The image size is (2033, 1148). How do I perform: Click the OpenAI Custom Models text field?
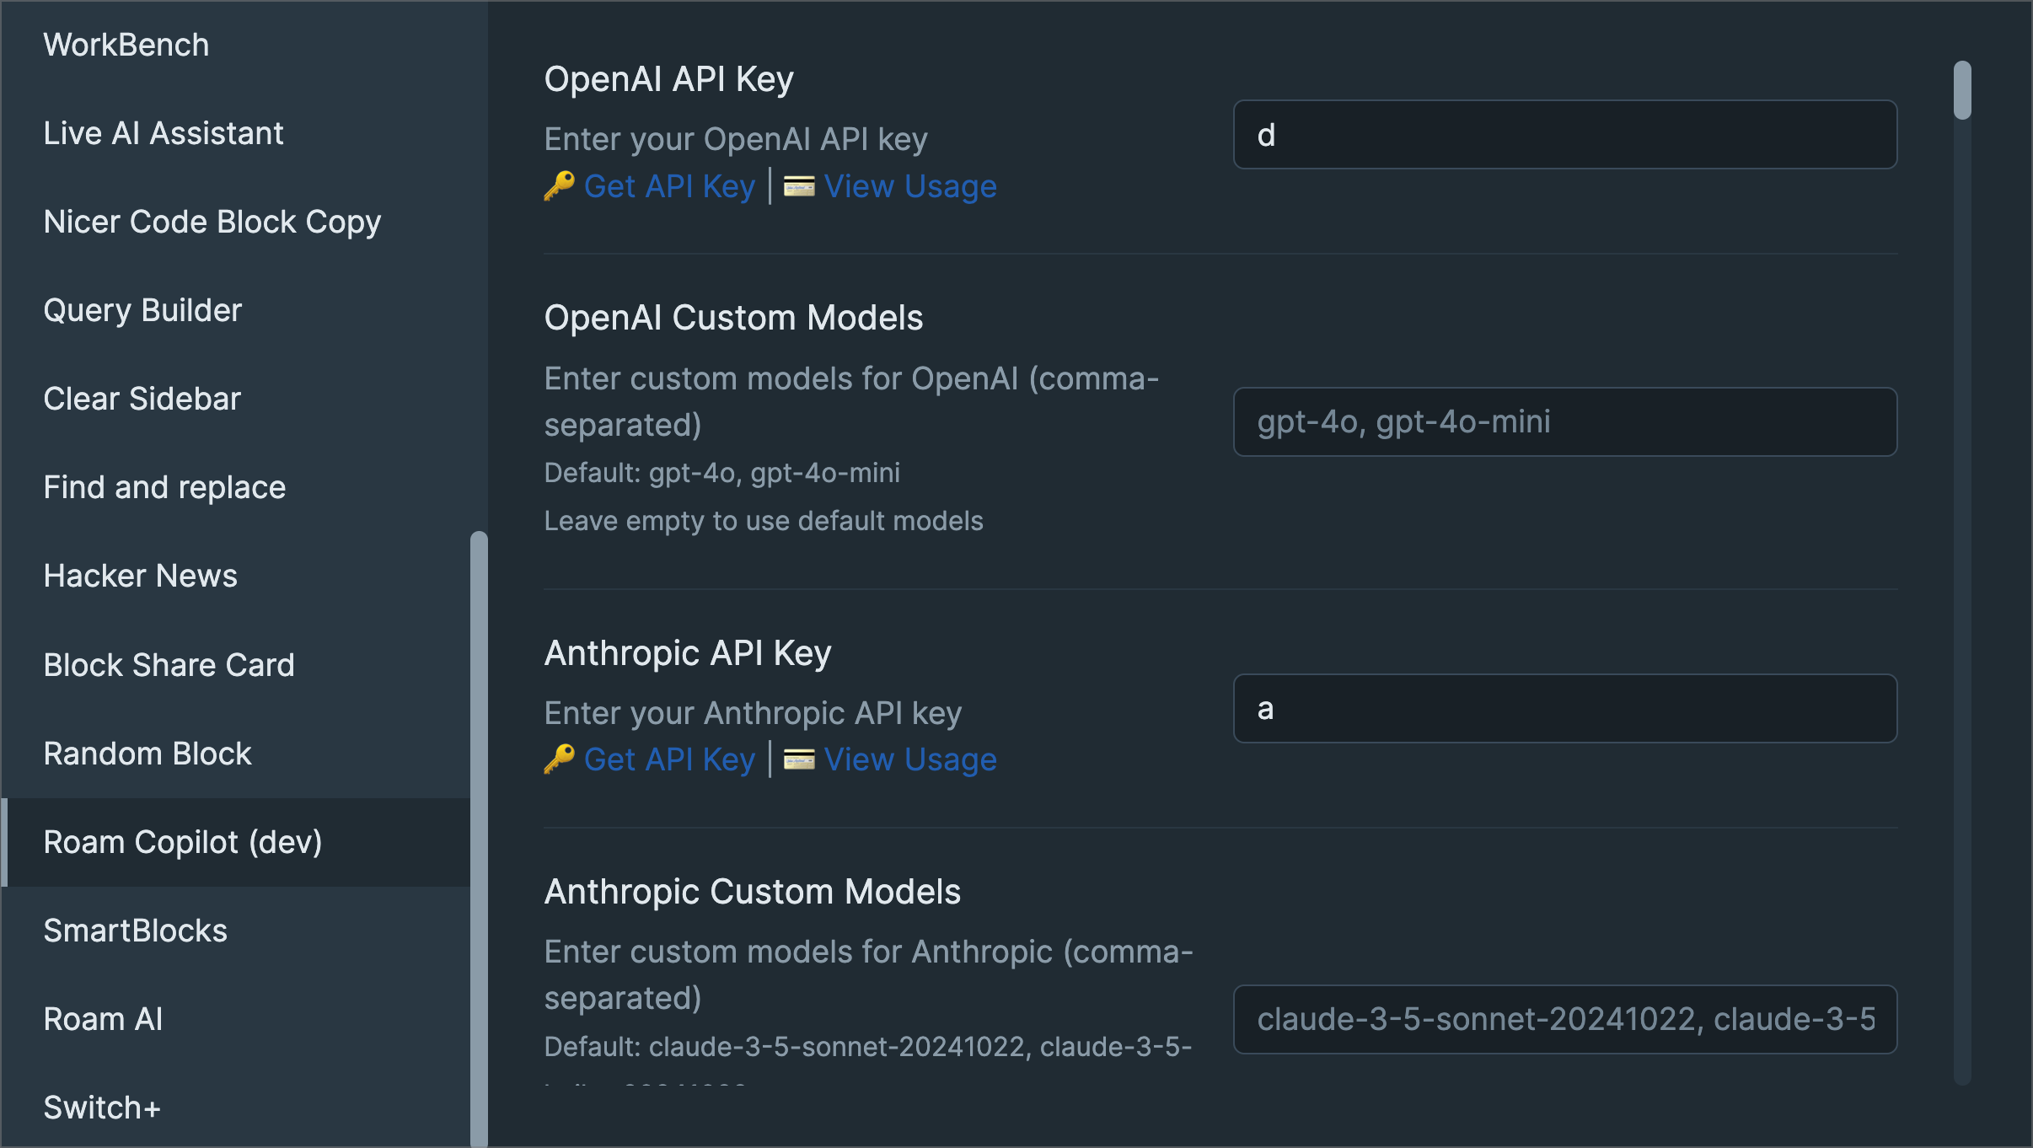coord(1564,421)
